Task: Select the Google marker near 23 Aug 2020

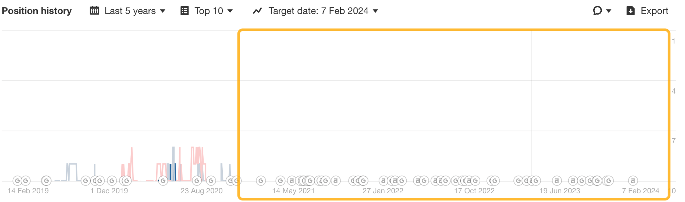Action: click(x=197, y=180)
